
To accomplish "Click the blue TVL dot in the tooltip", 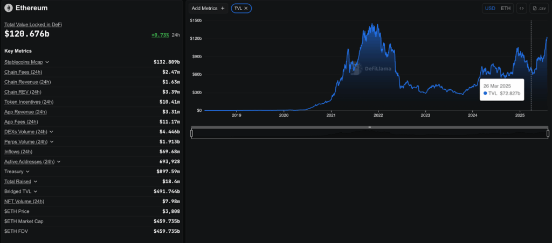I will click(485, 94).
